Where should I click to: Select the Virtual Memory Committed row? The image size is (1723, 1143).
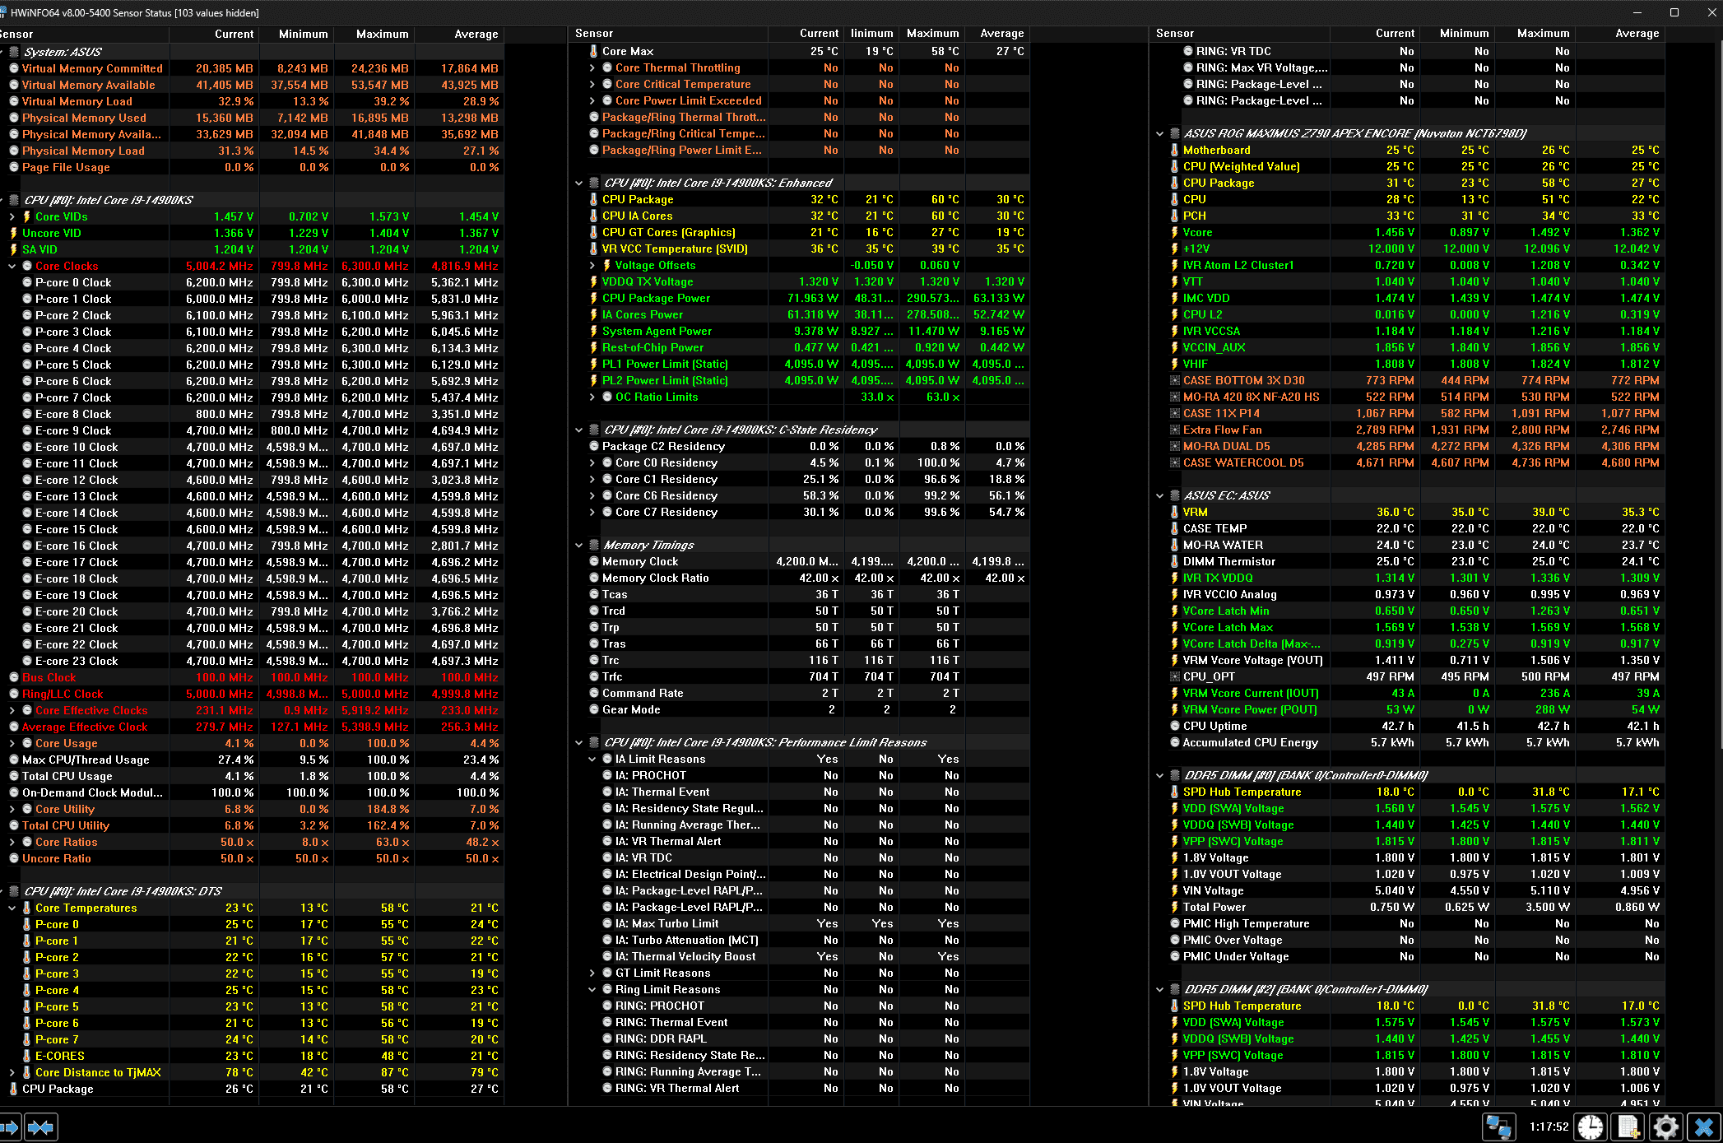252,68
